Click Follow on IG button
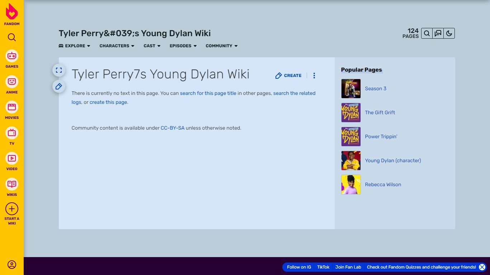Screen dimensions: 490x275 coord(299,267)
